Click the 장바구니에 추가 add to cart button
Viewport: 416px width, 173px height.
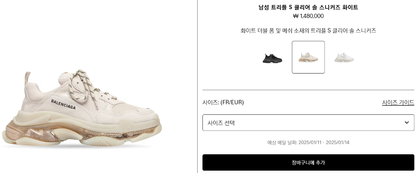coord(308,162)
